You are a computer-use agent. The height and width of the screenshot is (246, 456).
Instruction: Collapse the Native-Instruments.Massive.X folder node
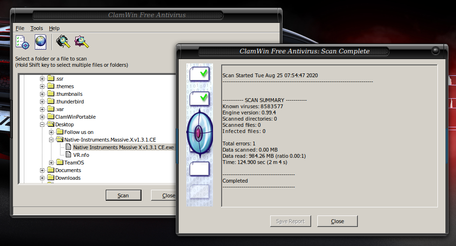pyautogui.click(x=51, y=140)
